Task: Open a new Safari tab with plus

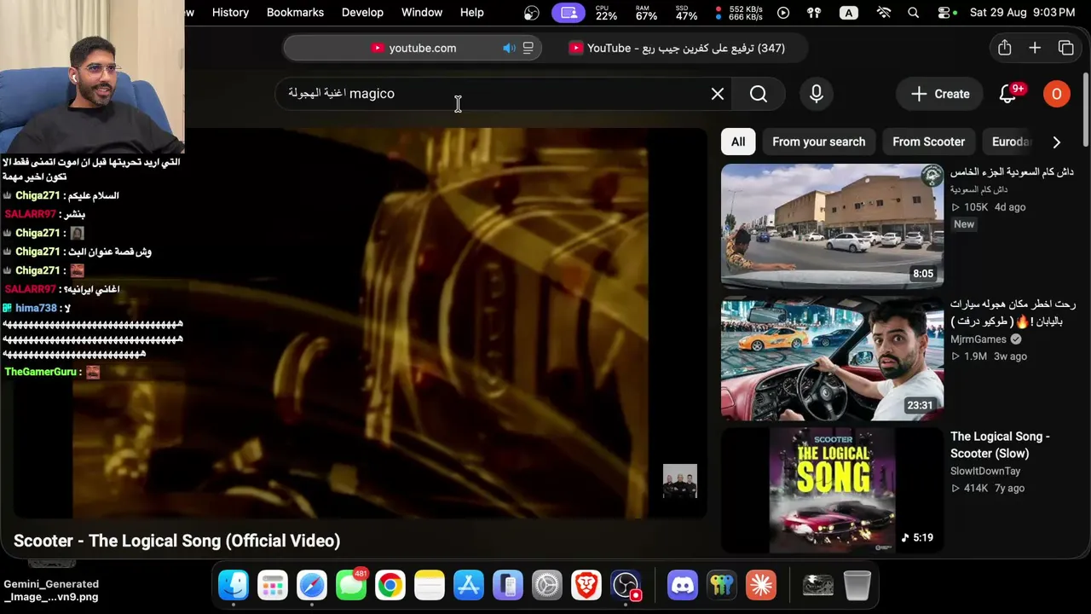Action: point(1035,48)
